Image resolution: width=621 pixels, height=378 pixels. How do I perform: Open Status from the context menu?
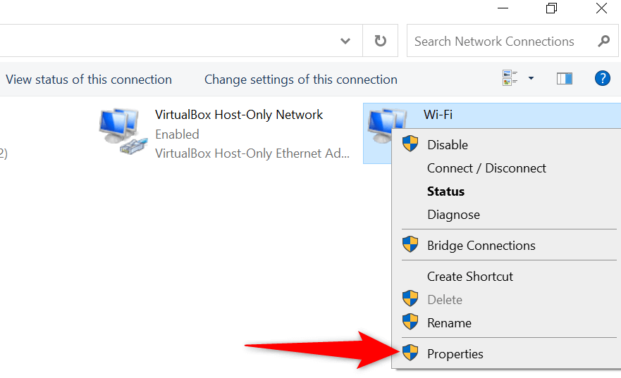coord(445,191)
